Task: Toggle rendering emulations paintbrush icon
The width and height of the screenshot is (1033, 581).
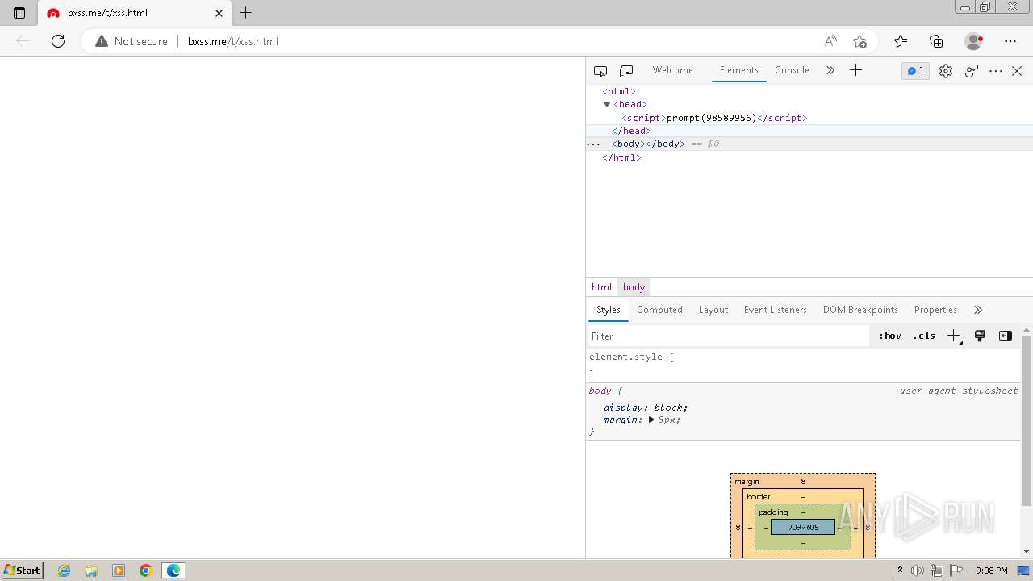Action: point(980,336)
